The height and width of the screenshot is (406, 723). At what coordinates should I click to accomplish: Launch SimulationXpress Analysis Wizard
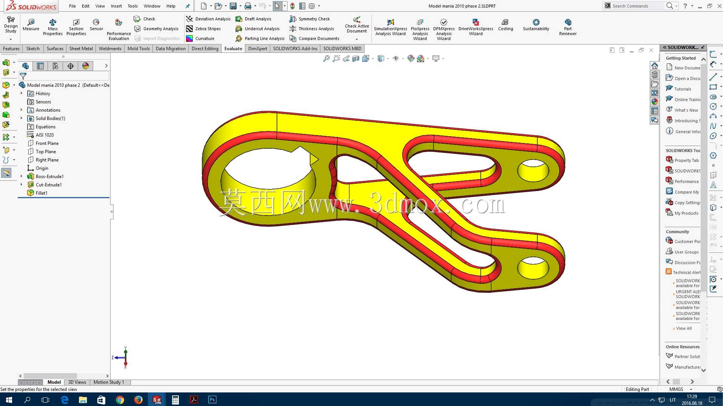click(x=391, y=28)
